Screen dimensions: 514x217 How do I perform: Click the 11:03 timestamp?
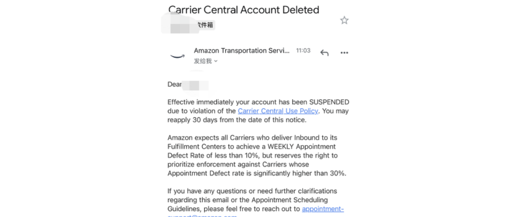(x=303, y=51)
